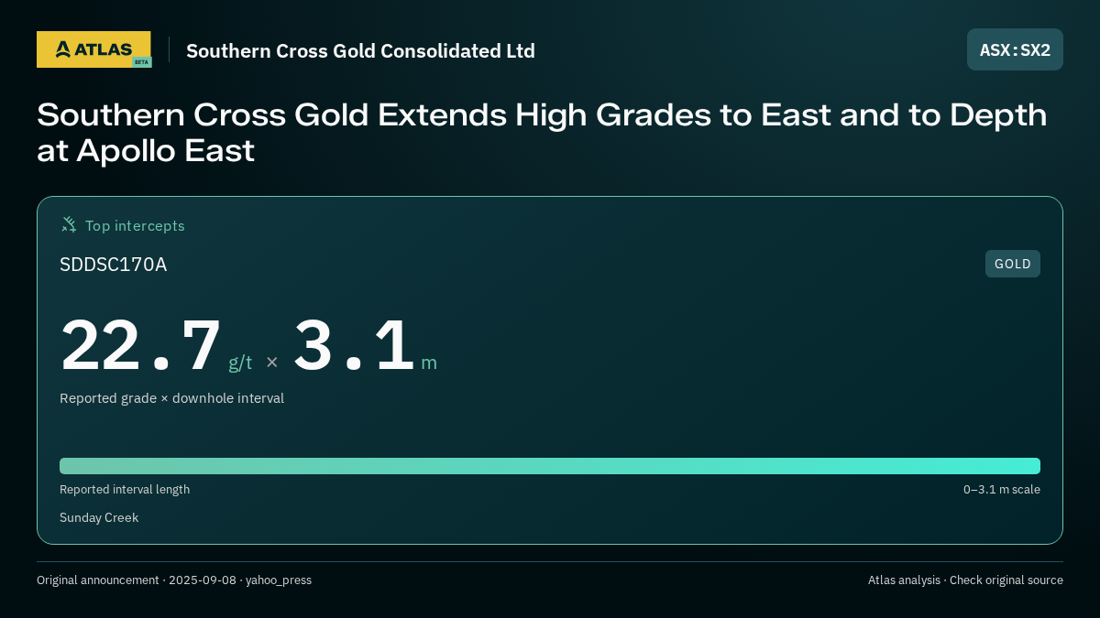1100x618 pixels.
Task: Click the drill icon beside Top intercepts
Action: pyautogui.click(x=69, y=224)
